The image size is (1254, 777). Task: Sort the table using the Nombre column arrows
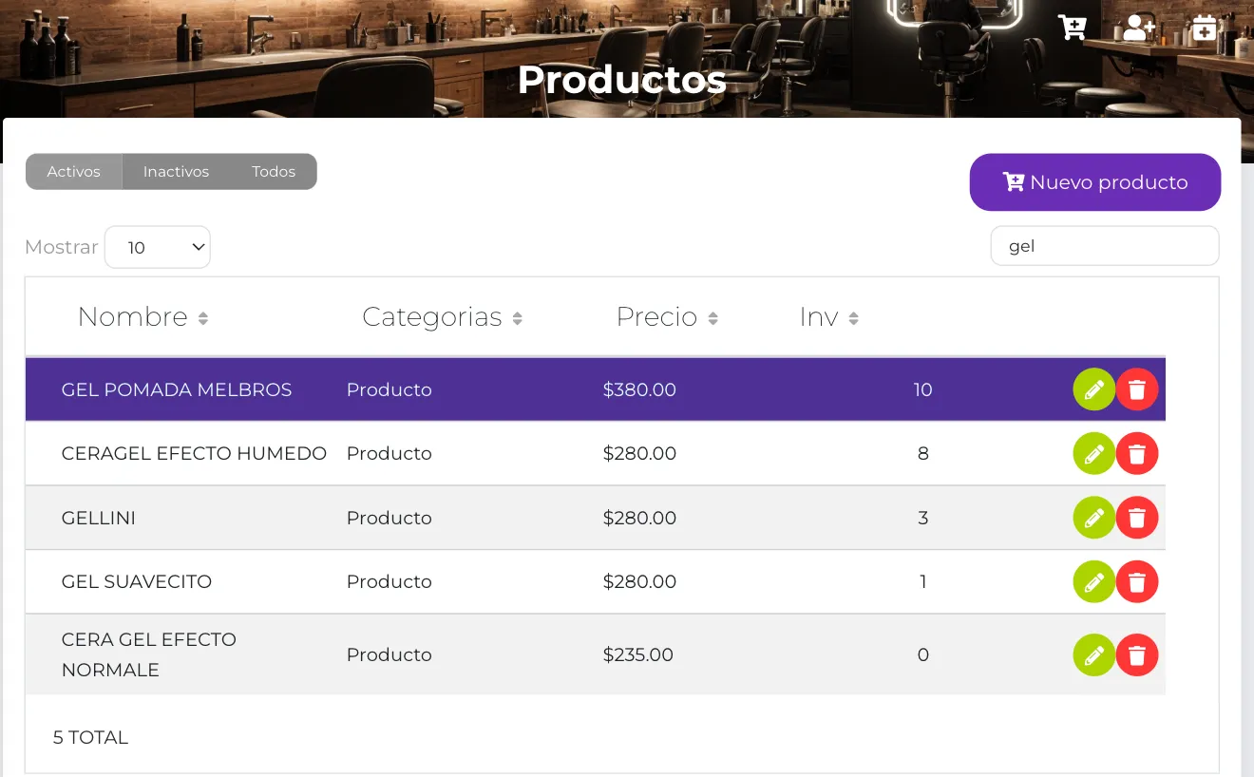click(x=203, y=318)
